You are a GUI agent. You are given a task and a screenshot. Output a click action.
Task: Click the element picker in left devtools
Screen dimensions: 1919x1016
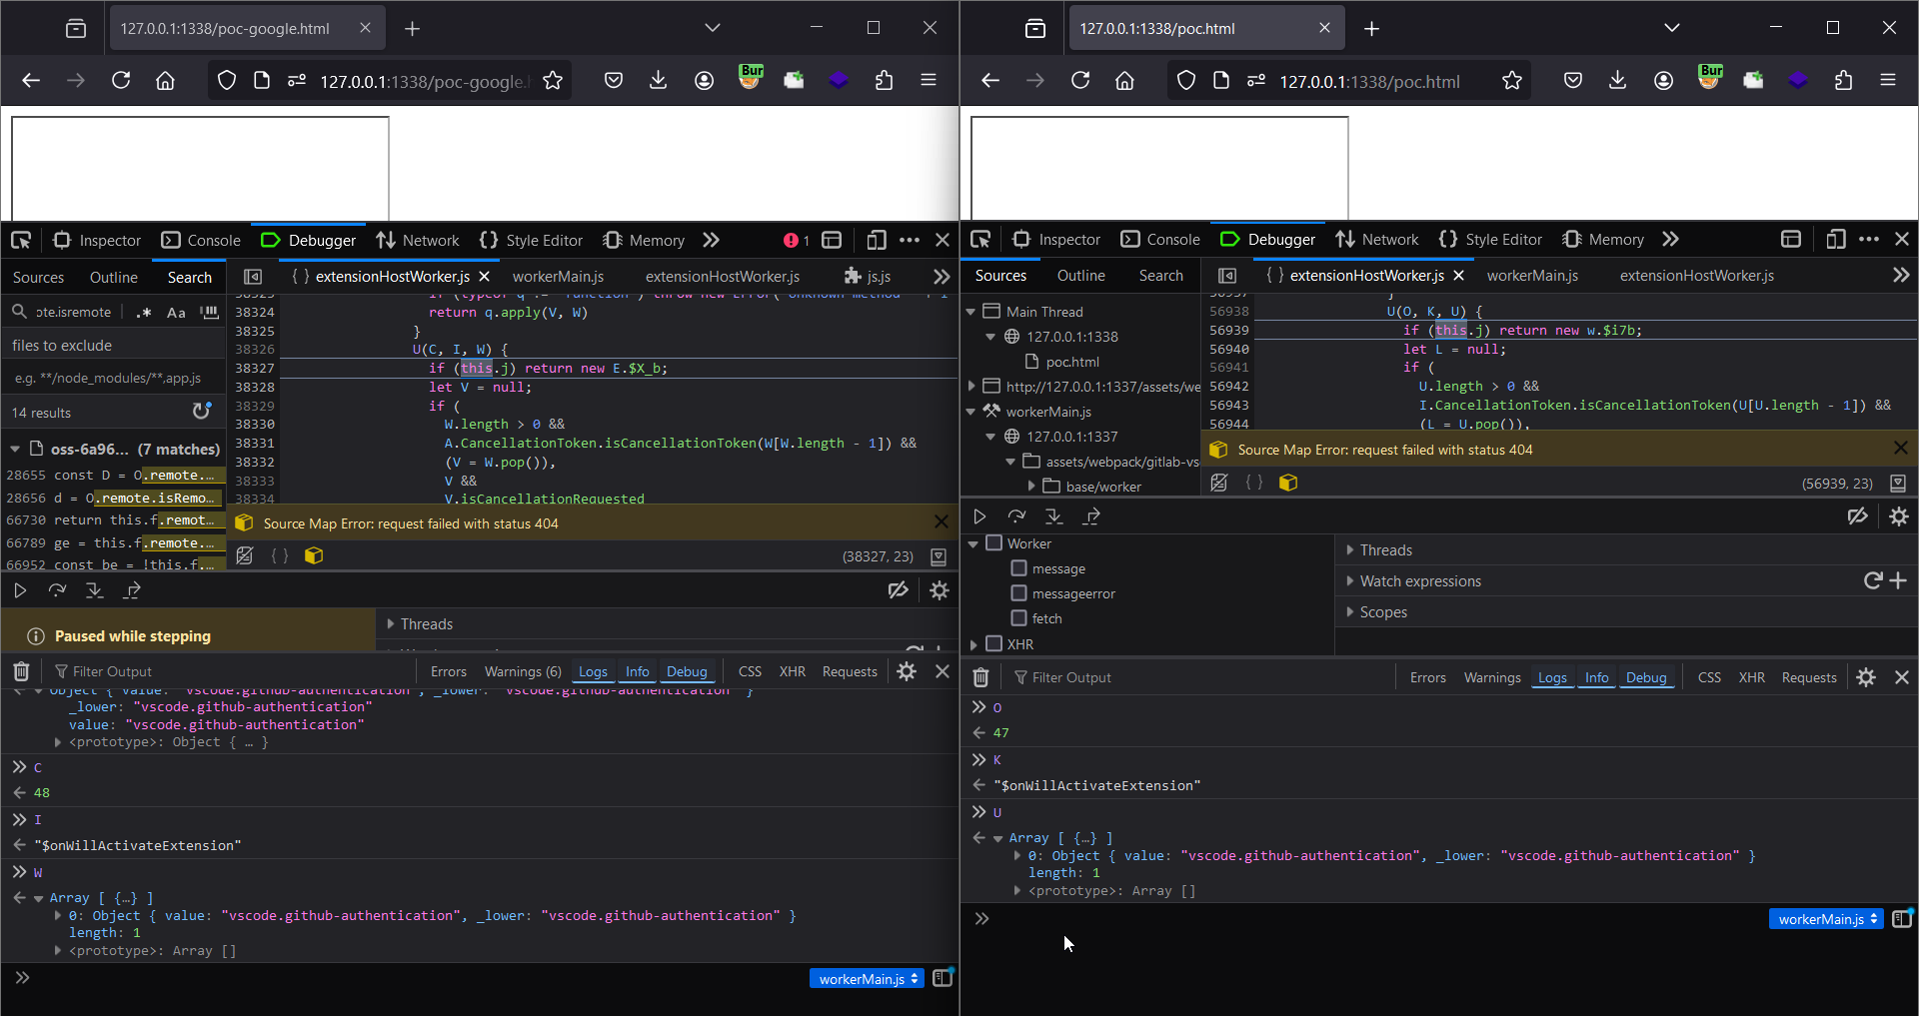point(21,240)
